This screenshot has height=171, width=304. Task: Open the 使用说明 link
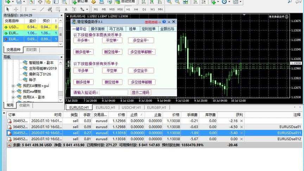tap(152, 22)
